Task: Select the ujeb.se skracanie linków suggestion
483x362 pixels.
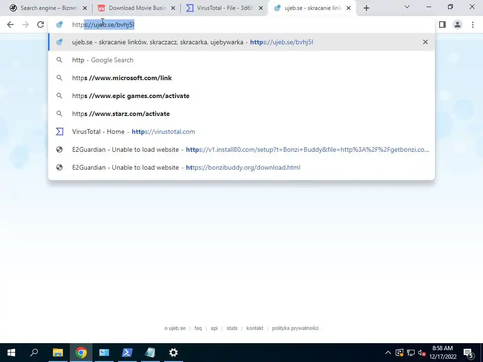Action: coord(241,42)
